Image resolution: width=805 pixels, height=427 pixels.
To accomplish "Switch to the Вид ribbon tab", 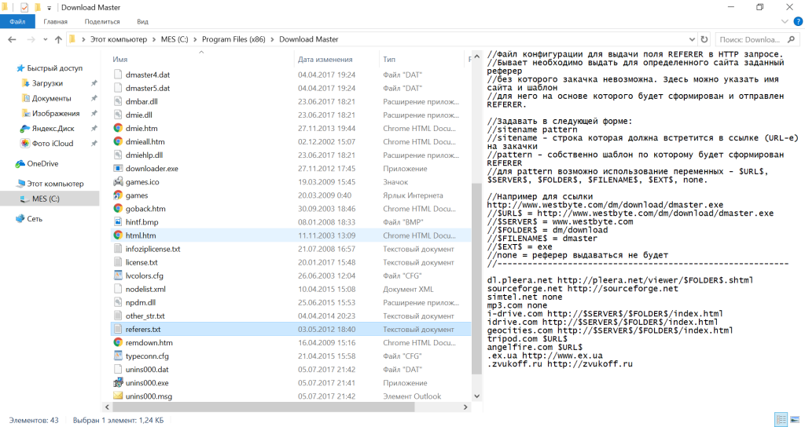I will [142, 22].
